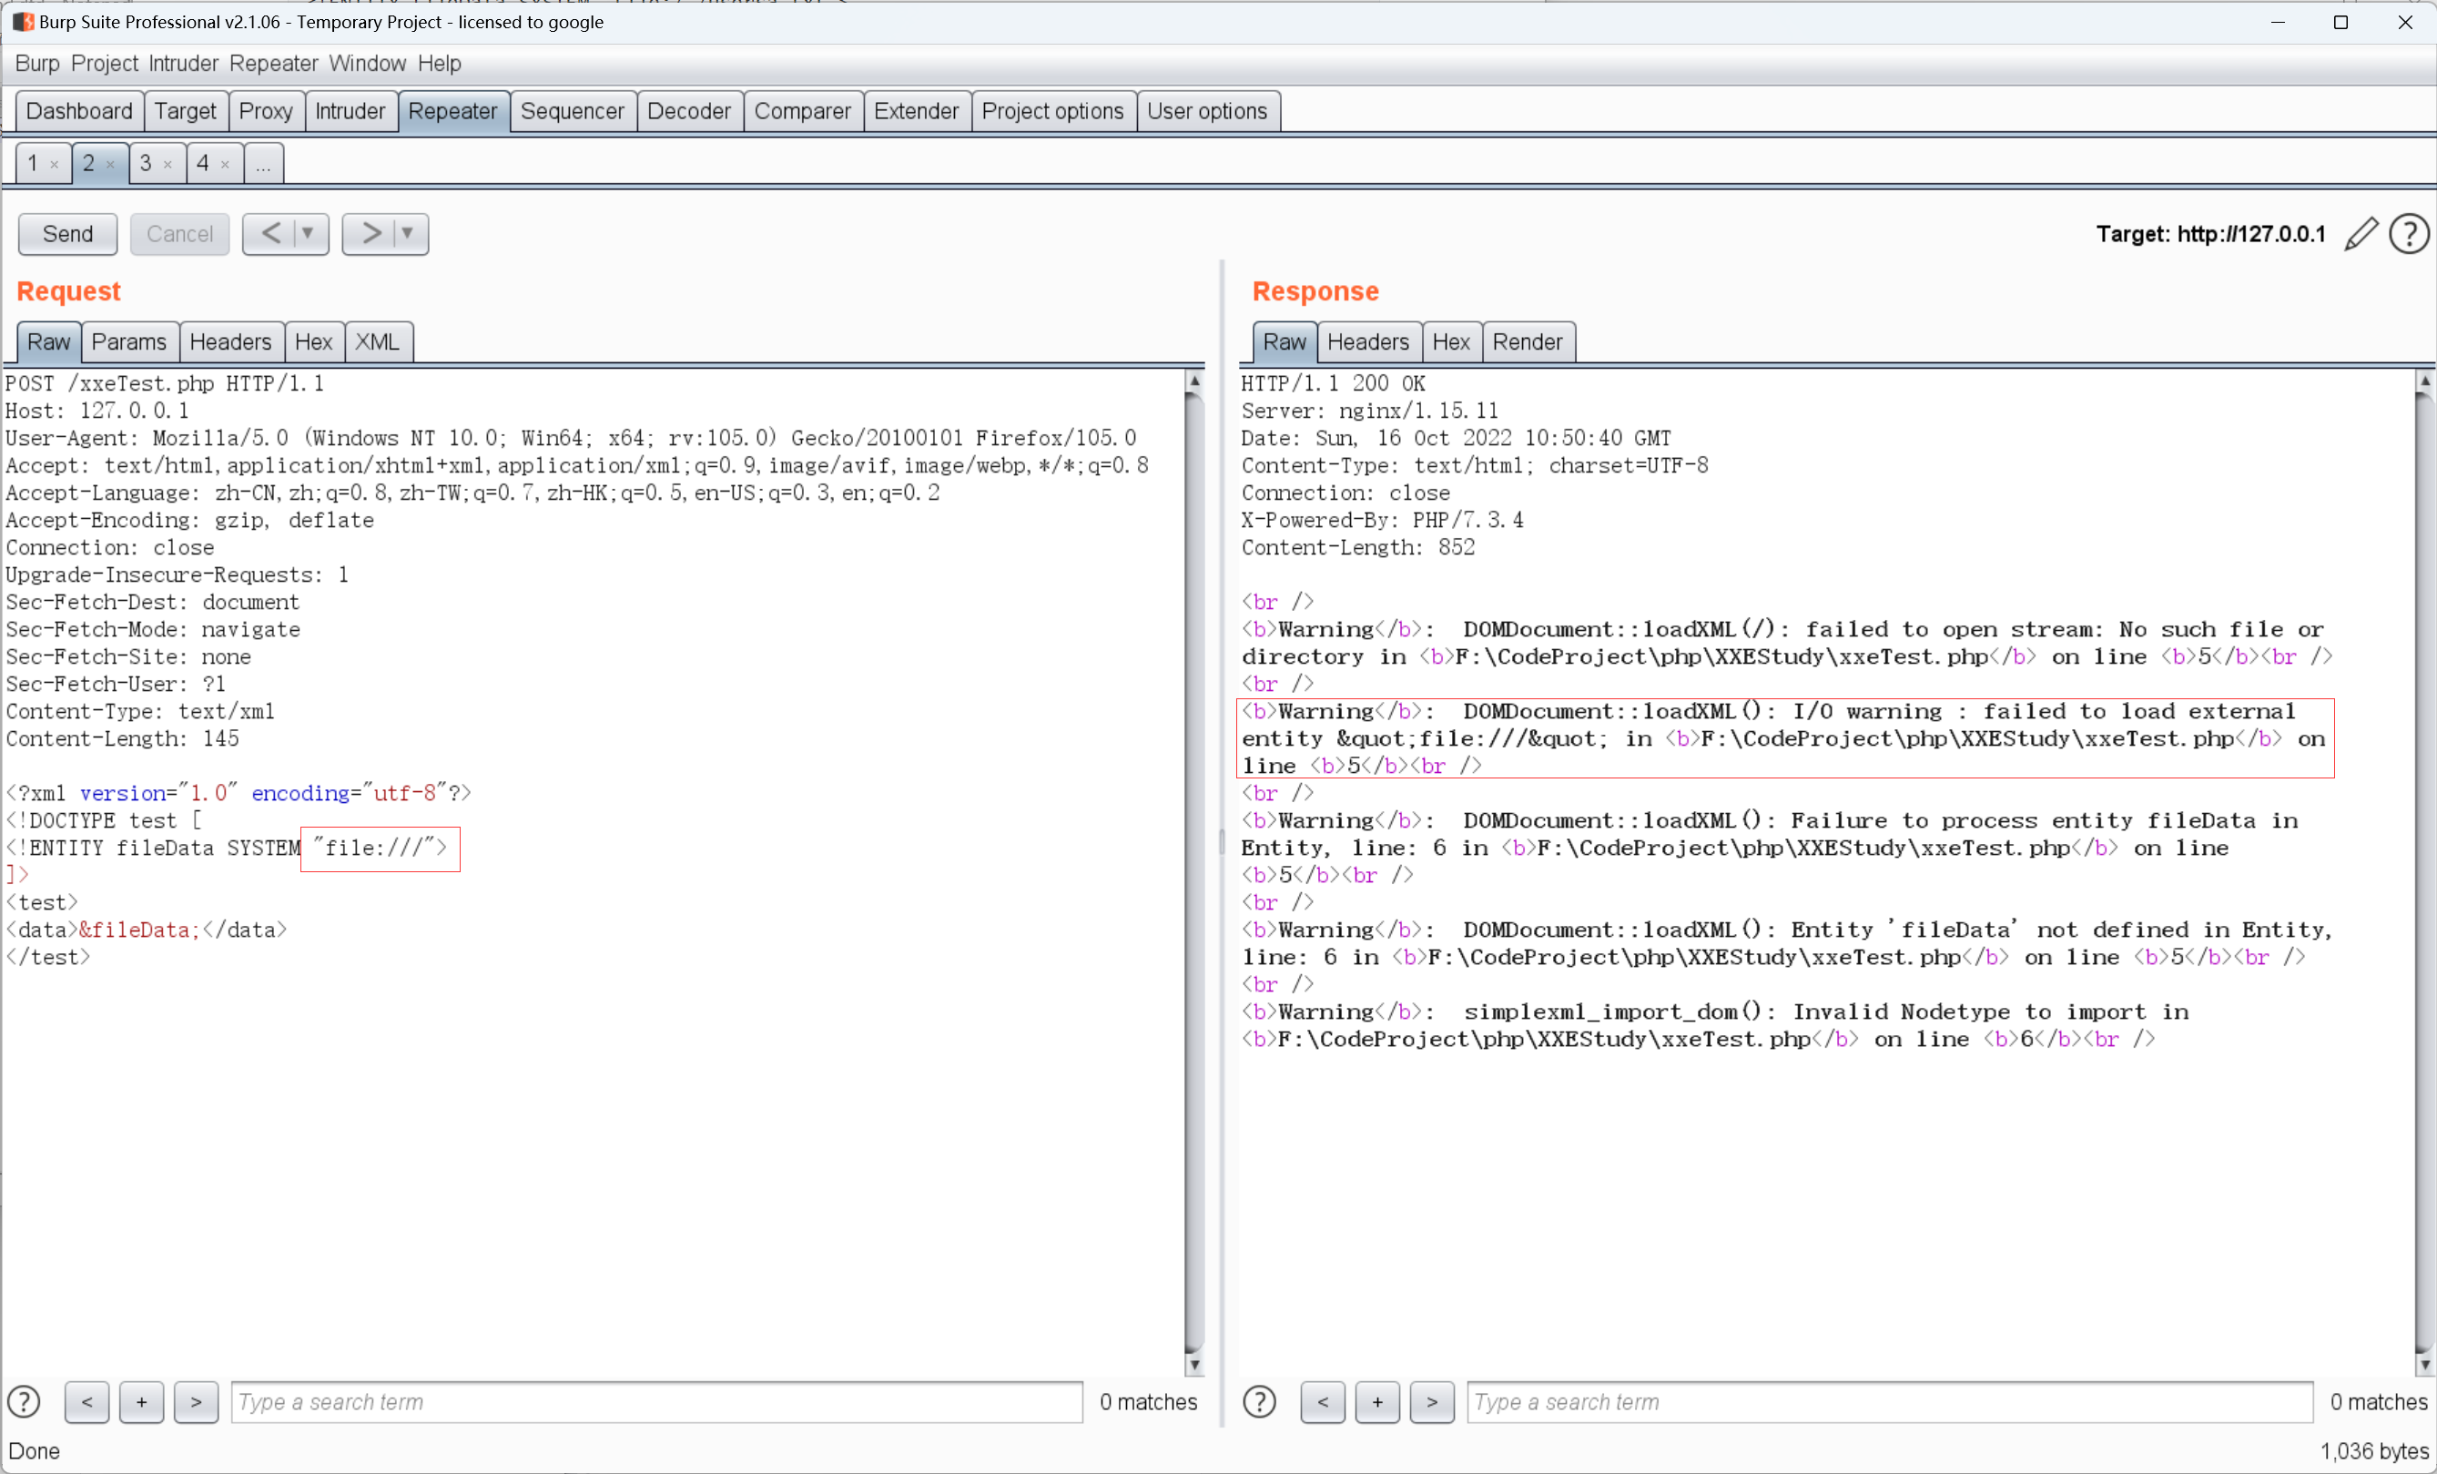Click the X-Powered-By: PHP/7.3.4 header
2437x1474 pixels.
click(1383, 519)
